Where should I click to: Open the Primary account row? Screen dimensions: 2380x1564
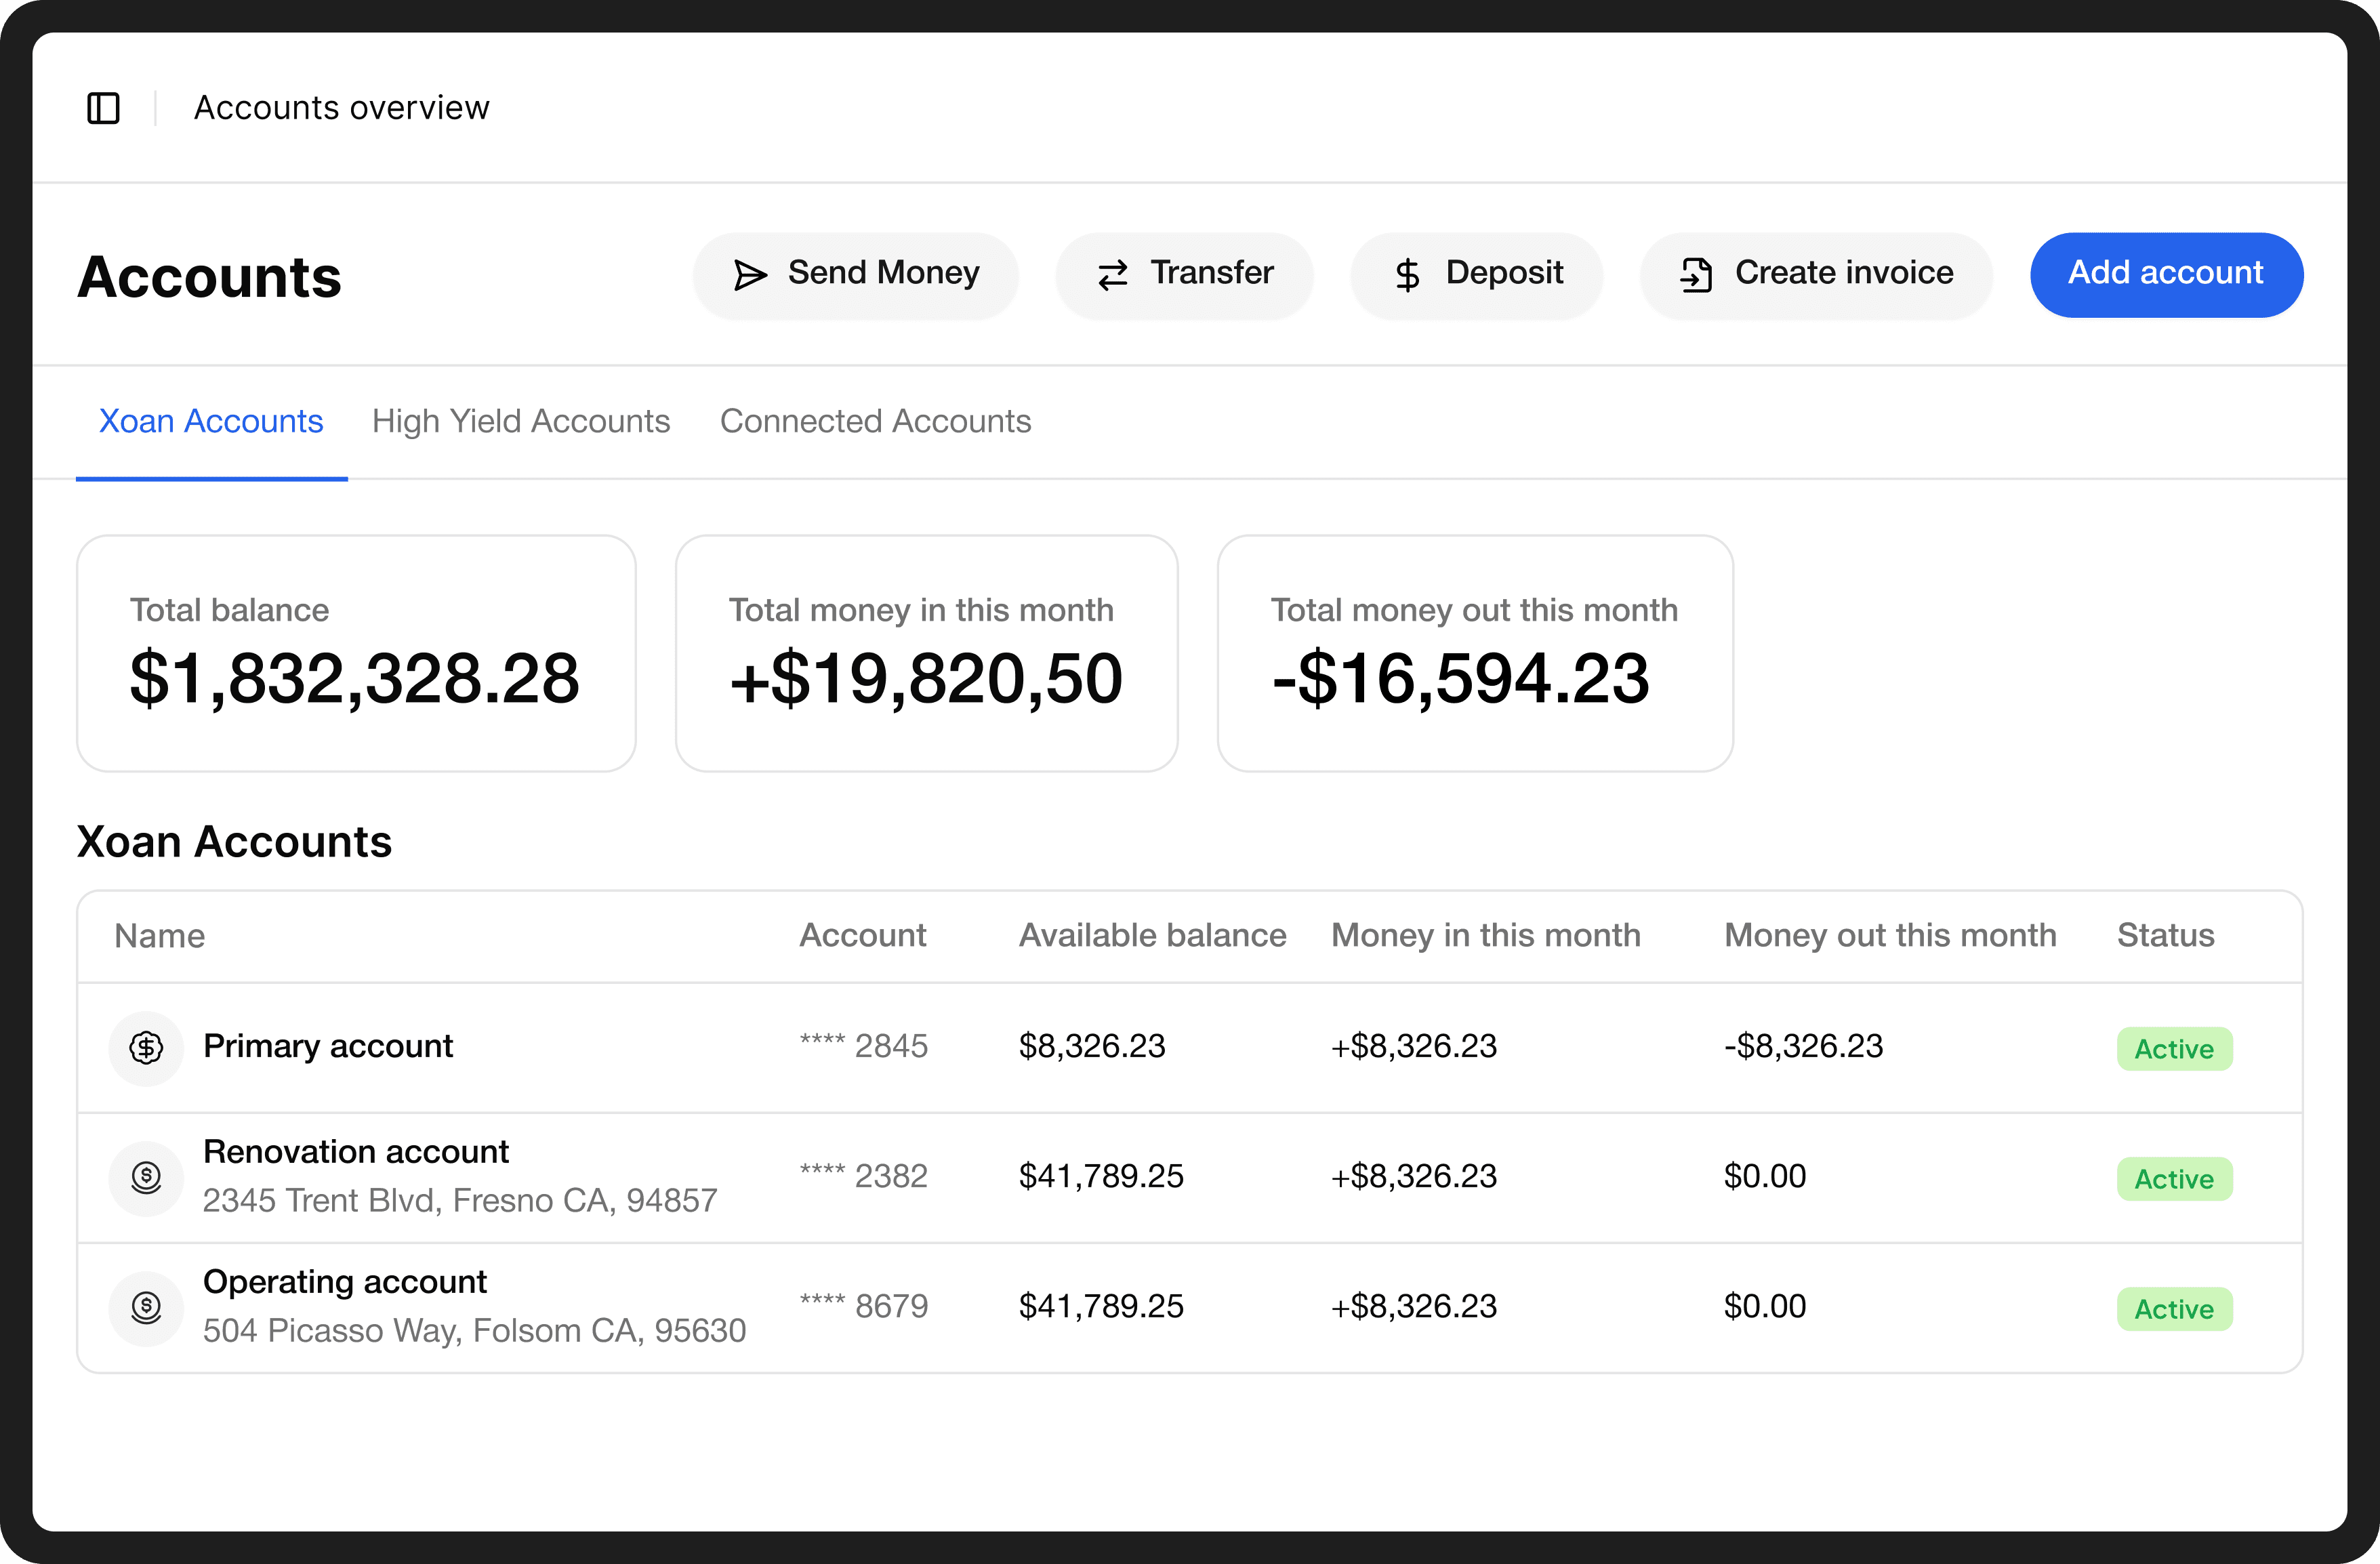328,1046
